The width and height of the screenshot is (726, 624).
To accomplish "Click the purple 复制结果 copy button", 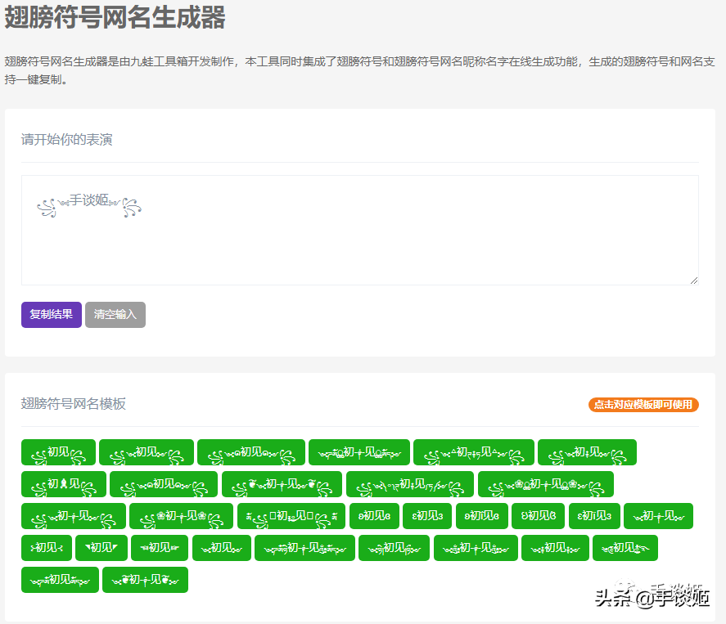I will (52, 315).
